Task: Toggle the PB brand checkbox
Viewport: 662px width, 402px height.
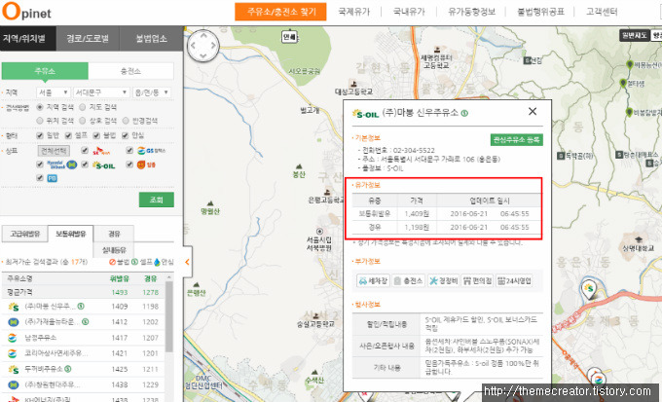Action: (x=40, y=178)
